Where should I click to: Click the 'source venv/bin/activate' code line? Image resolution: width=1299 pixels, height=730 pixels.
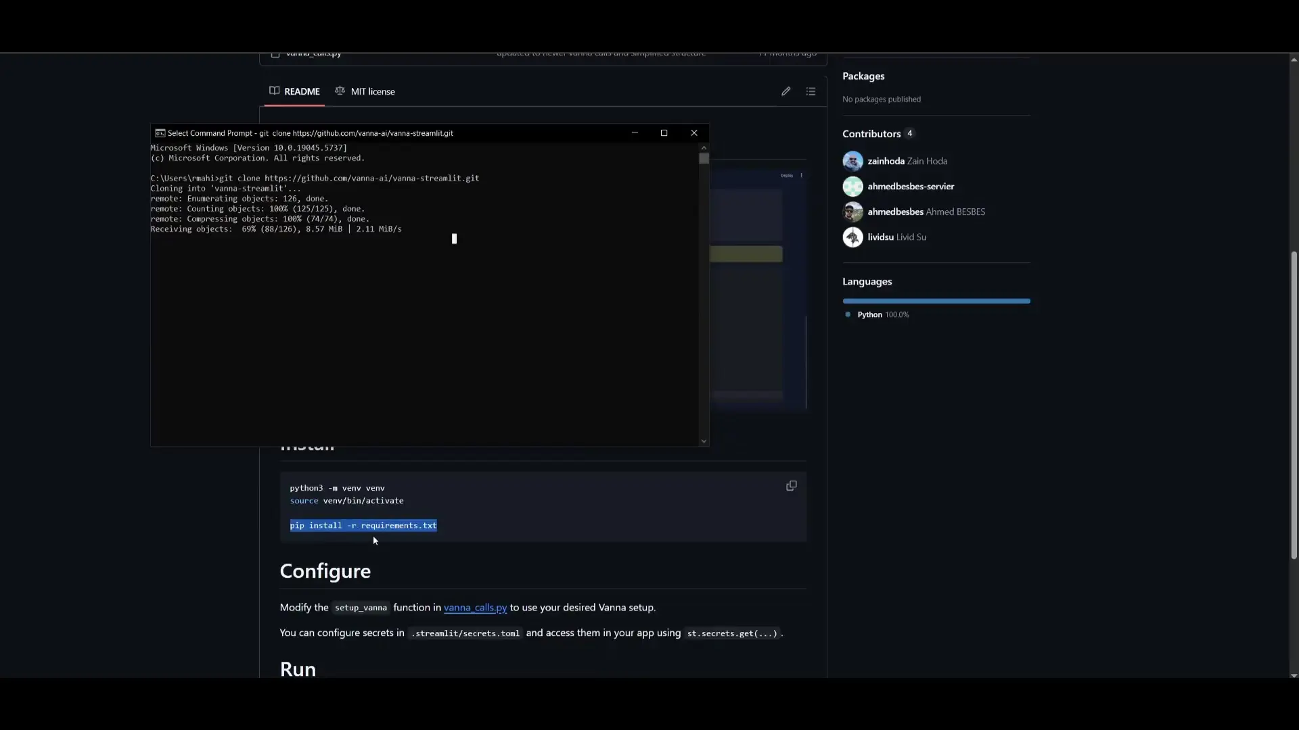pos(346,501)
